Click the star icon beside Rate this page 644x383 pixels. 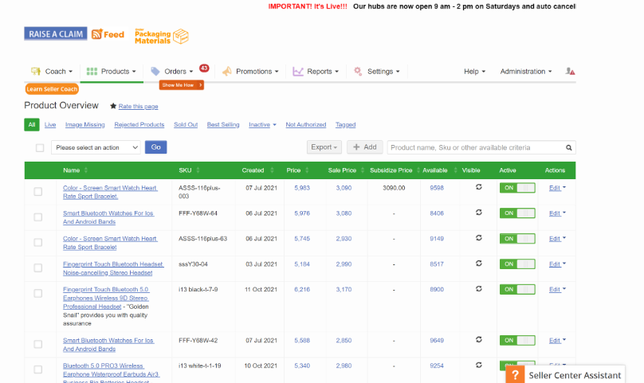113,106
